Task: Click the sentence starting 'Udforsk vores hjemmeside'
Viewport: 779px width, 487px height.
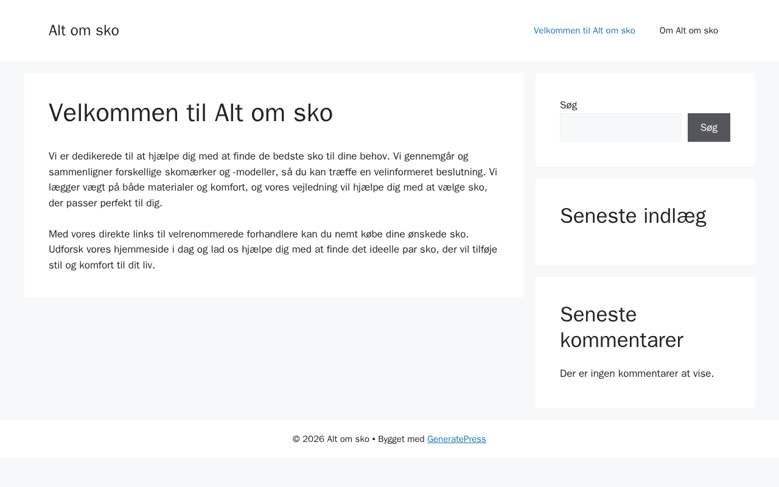Action: tap(243, 250)
